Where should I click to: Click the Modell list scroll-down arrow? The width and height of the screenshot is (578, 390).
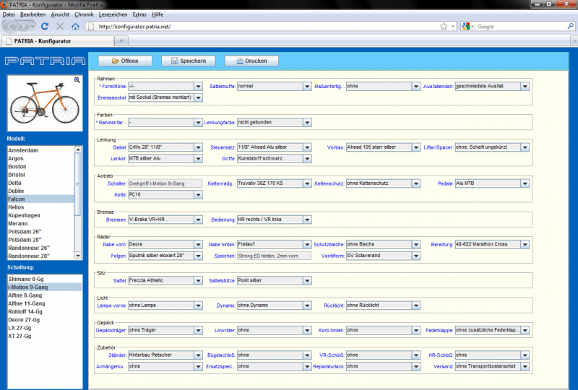pyautogui.click(x=78, y=256)
